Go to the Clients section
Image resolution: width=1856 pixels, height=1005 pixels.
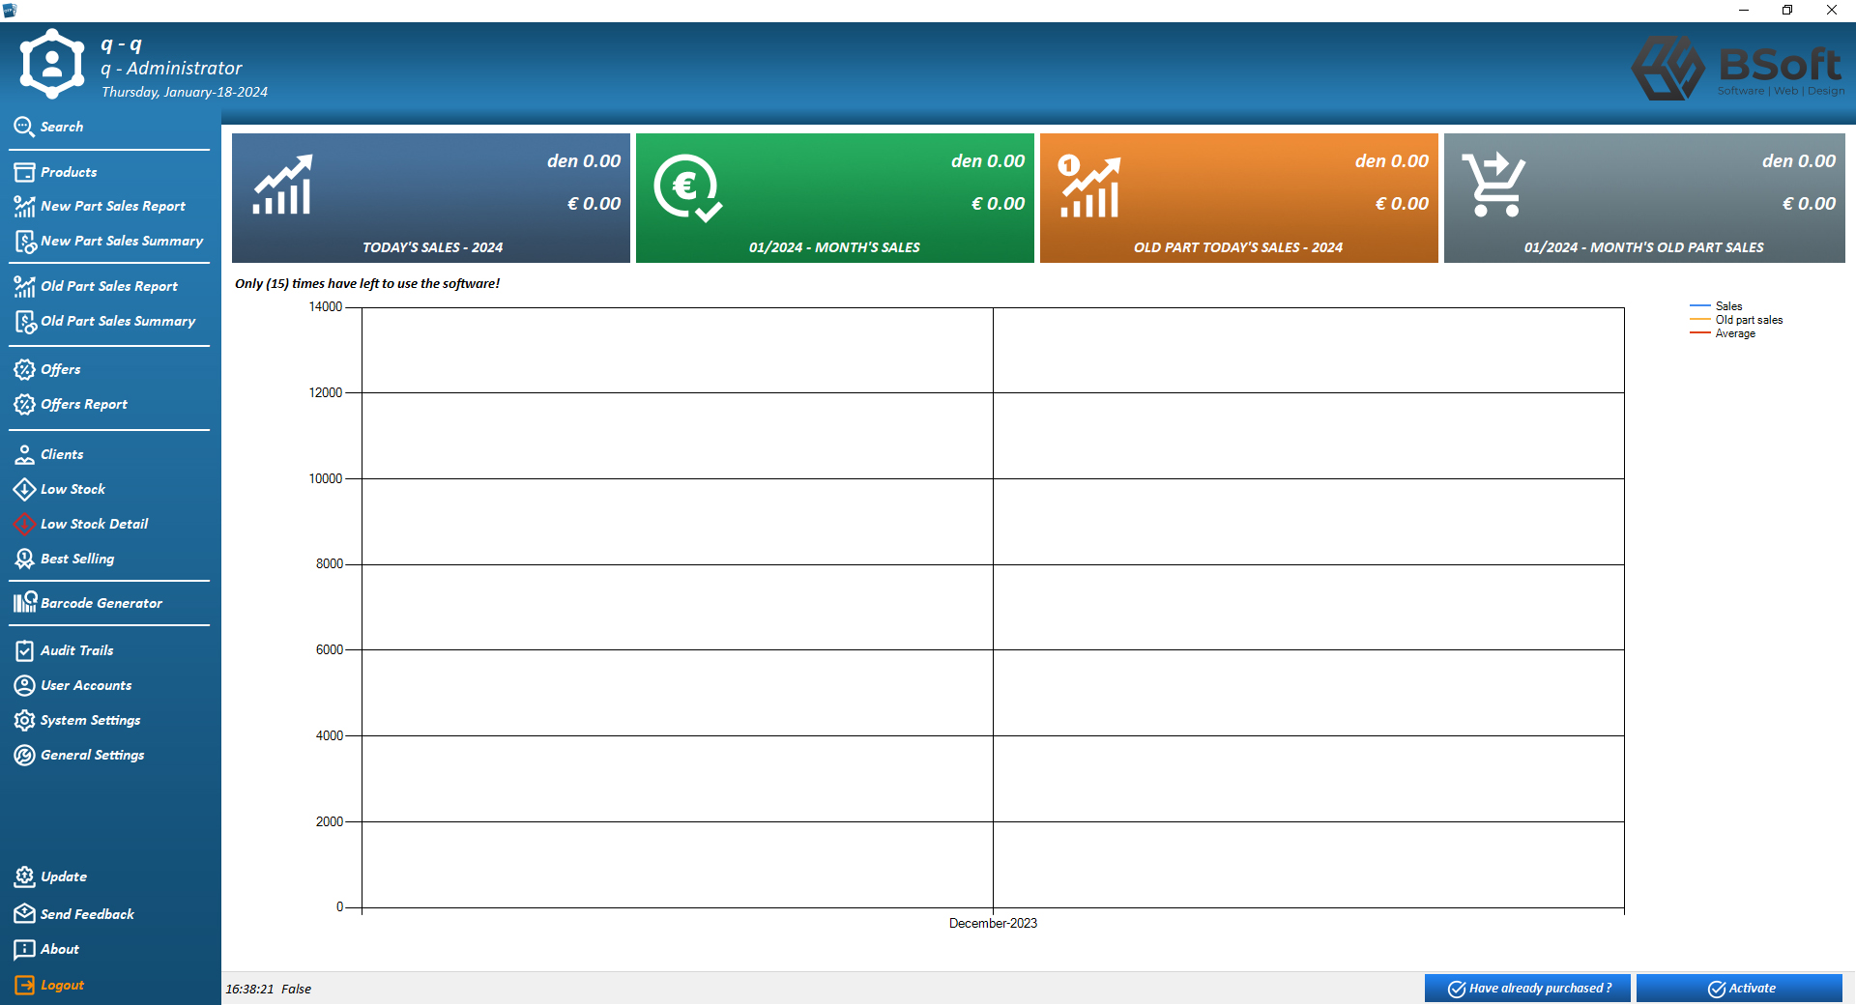coord(62,454)
